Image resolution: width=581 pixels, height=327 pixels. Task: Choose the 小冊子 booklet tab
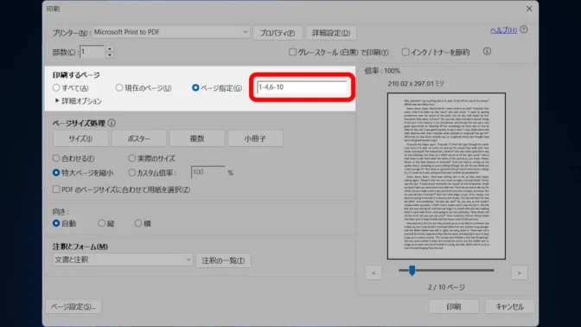click(255, 138)
